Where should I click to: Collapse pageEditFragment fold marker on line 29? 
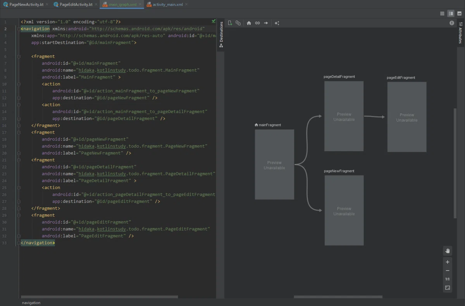tap(18, 215)
